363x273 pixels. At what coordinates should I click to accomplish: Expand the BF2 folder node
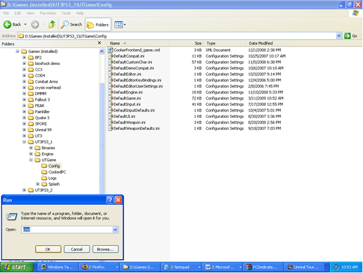pos(24,57)
